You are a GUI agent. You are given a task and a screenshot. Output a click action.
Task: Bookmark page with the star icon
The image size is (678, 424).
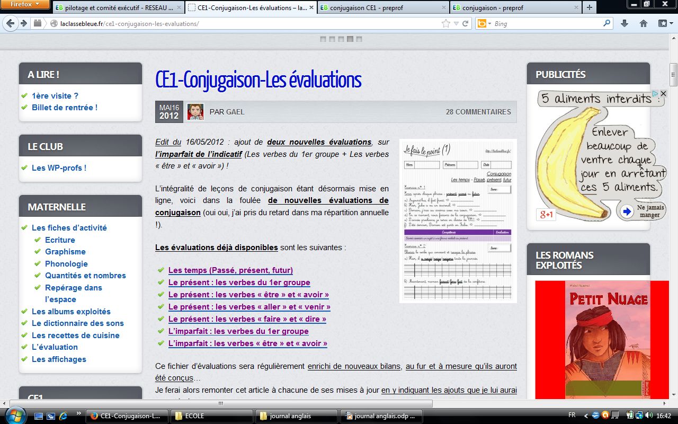pos(446,23)
